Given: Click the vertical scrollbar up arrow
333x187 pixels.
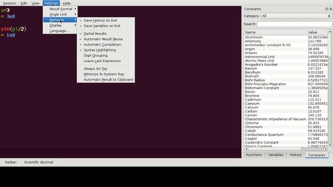Looking at the screenshot, I should 329,32.
